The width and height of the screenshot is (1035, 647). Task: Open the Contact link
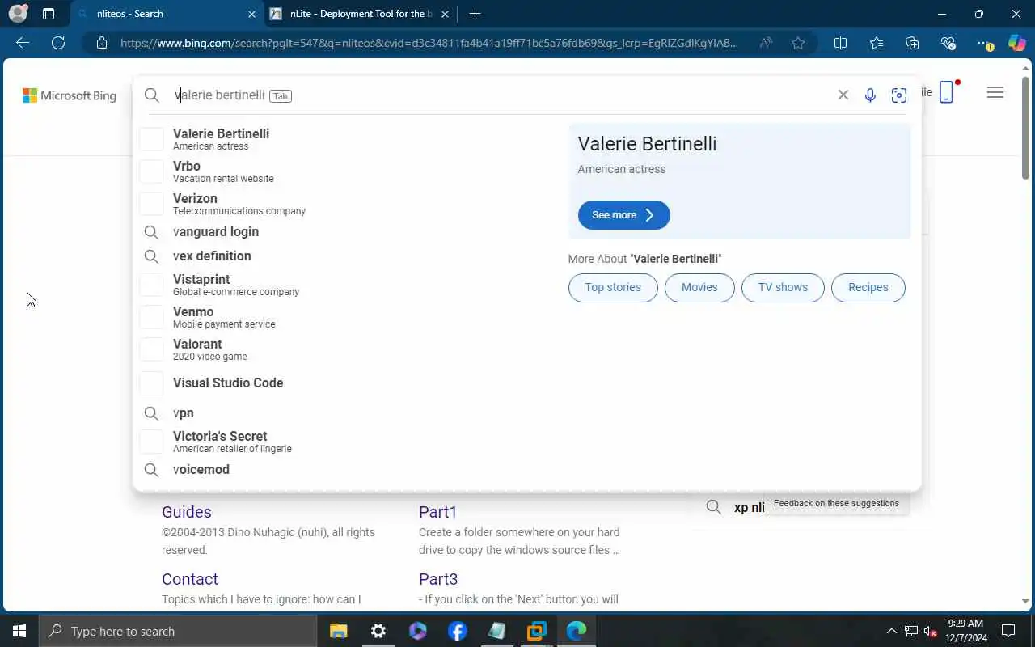(190, 579)
